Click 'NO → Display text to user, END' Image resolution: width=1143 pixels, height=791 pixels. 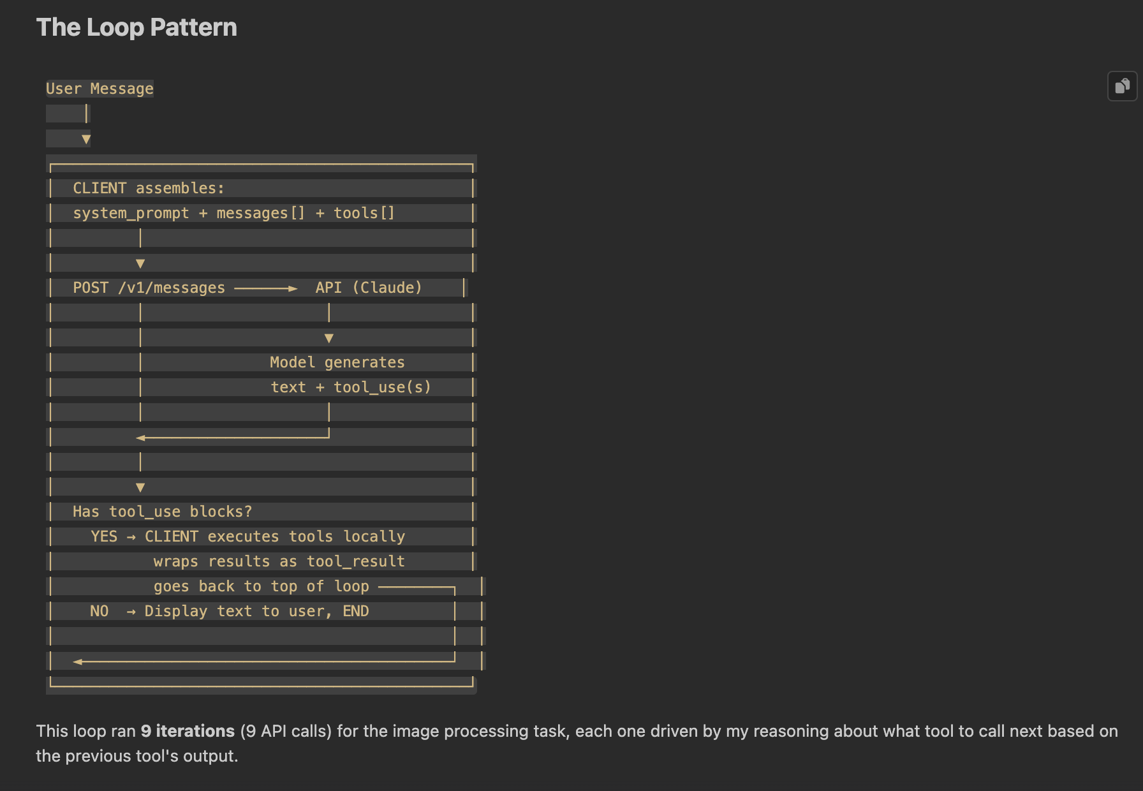coord(230,611)
